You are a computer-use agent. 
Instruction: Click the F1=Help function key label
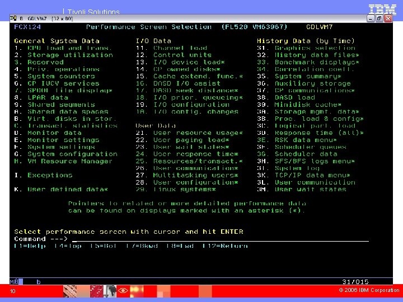pyautogui.click(x=30, y=246)
